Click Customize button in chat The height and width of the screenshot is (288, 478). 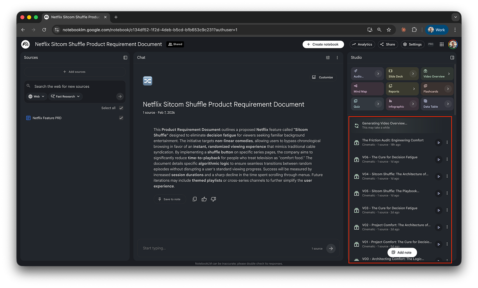pos(322,78)
